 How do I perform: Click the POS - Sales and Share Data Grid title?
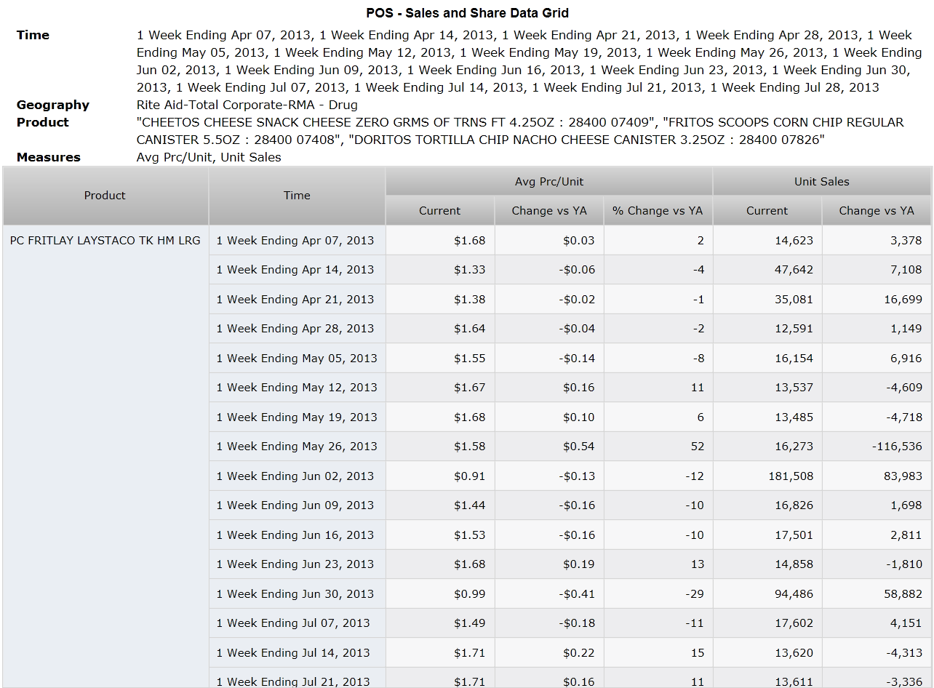point(468,13)
